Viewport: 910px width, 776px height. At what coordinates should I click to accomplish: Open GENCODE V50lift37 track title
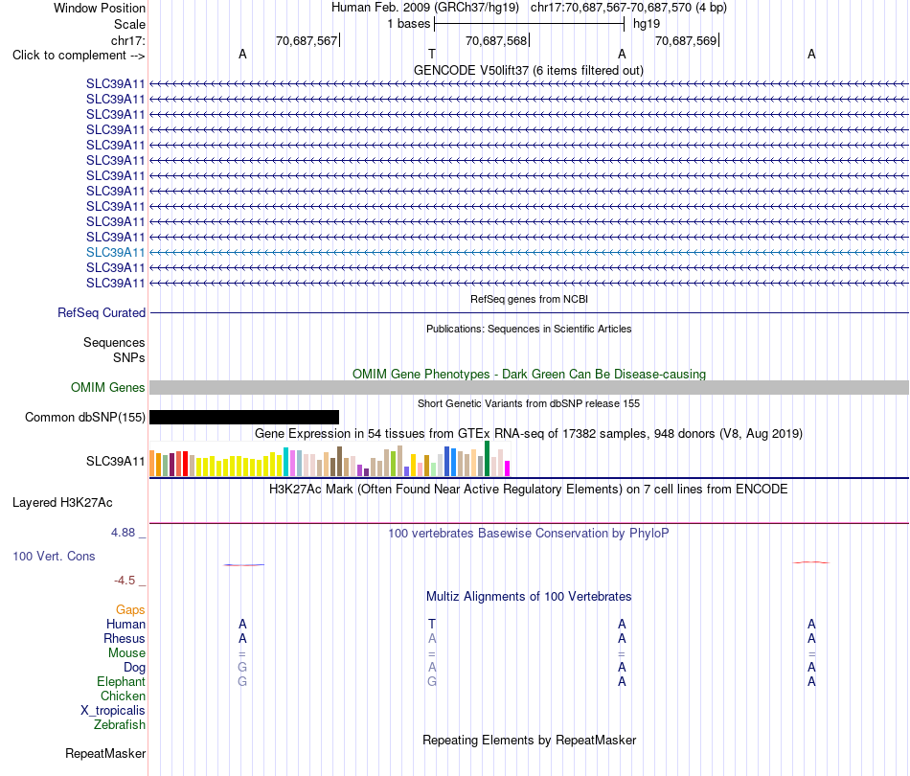click(x=529, y=70)
